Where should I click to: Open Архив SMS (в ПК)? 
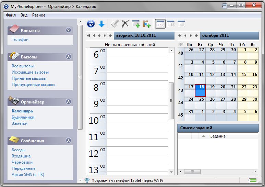tap(28, 175)
